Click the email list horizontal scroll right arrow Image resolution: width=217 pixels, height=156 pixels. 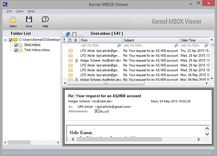207,83
